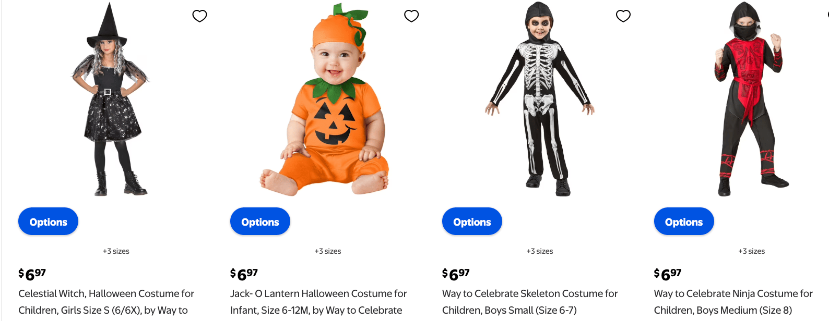This screenshot has height=321, width=829.
Task: Choose Options for the Ninja costume
Action: 684,221
